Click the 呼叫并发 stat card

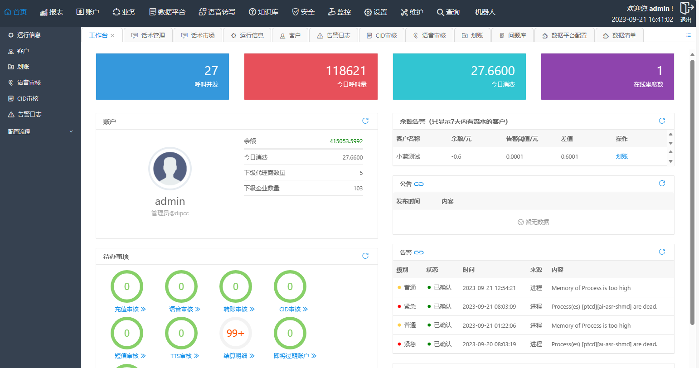click(x=162, y=77)
